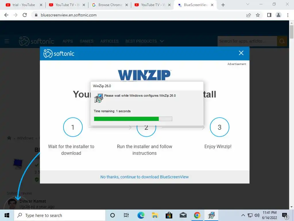This screenshot has height=221, width=294.
Task: Click the URL address bar
Action: 139,15
